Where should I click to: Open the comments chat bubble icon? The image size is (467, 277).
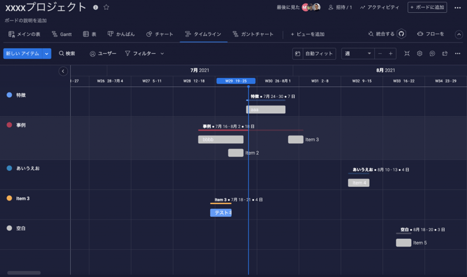[x=432, y=54]
